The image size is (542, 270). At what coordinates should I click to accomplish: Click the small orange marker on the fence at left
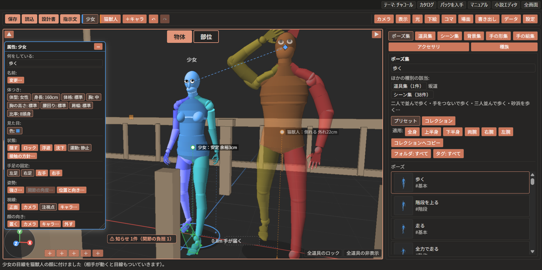(131, 117)
